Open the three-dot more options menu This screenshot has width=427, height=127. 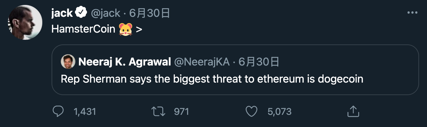412,13
